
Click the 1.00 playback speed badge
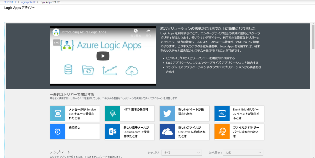pos(56,42)
